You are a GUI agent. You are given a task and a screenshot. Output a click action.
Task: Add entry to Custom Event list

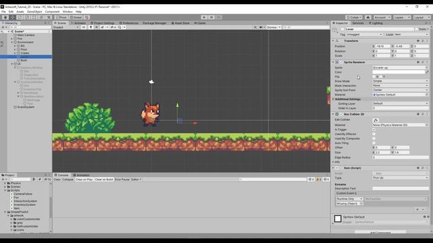(417, 209)
